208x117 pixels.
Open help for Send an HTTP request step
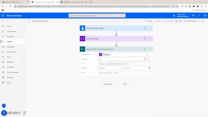click(x=145, y=49)
